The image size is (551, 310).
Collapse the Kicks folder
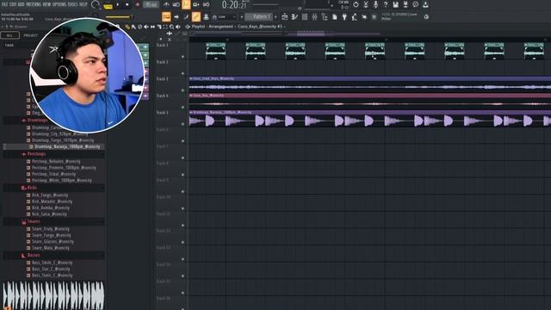pyautogui.click(x=29, y=188)
